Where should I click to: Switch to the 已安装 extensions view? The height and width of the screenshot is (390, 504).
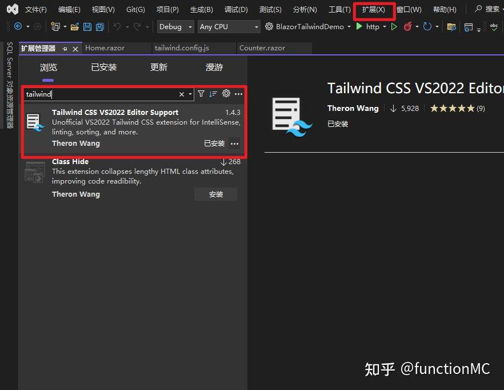(103, 67)
